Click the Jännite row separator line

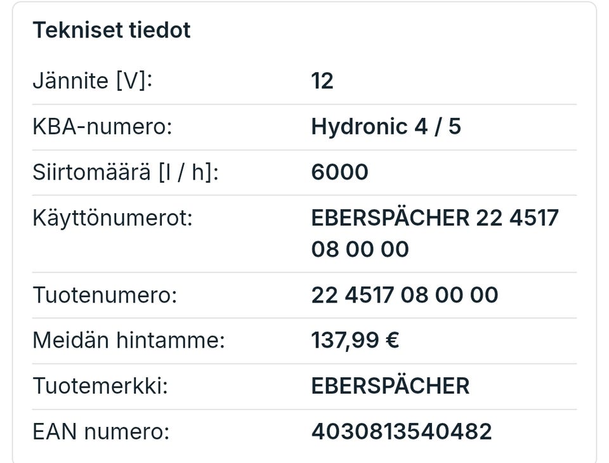(304, 104)
